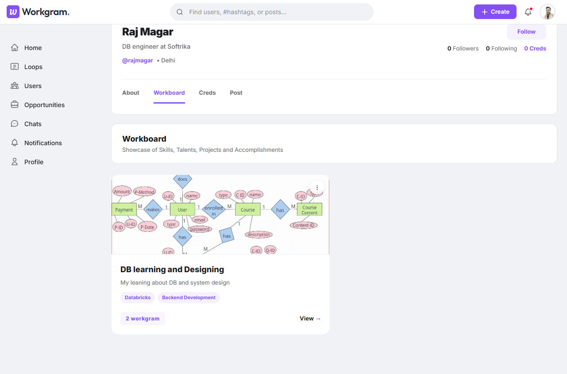The height and width of the screenshot is (374, 567).
Task: Select the Loops icon in sidebar
Action: click(15, 67)
